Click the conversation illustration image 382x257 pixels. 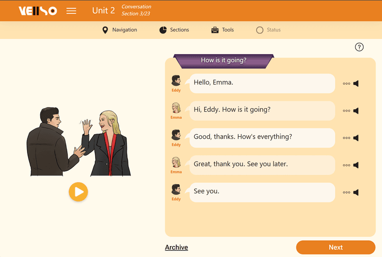point(77,142)
